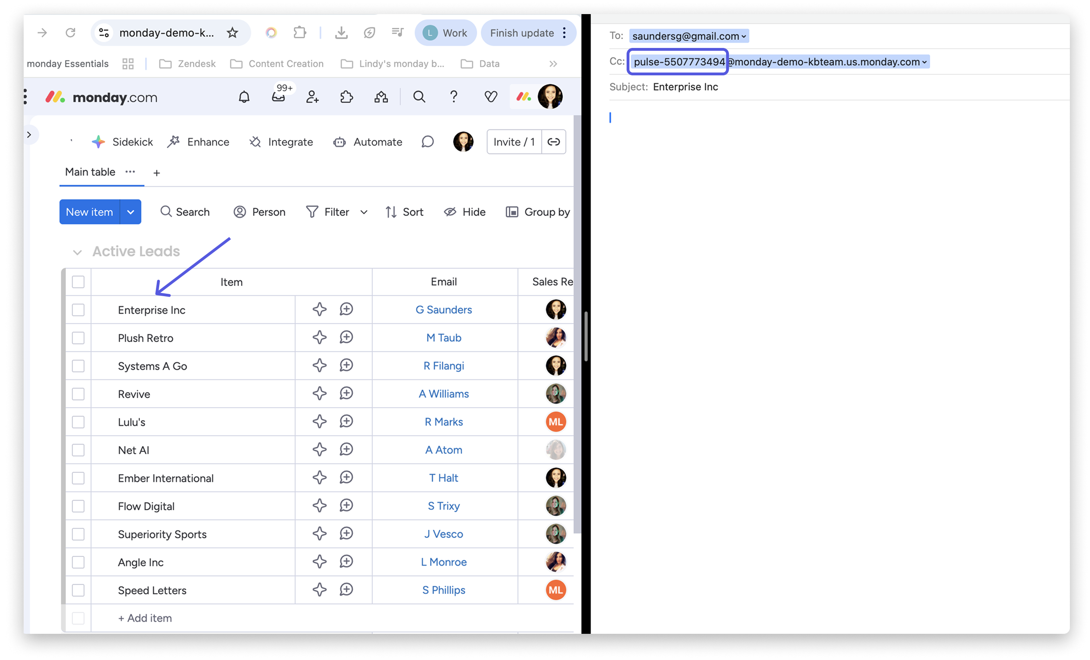Image resolution: width=1090 pixels, height=660 pixels.
Task: Click Add item at the bottom
Action: click(x=145, y=618)
